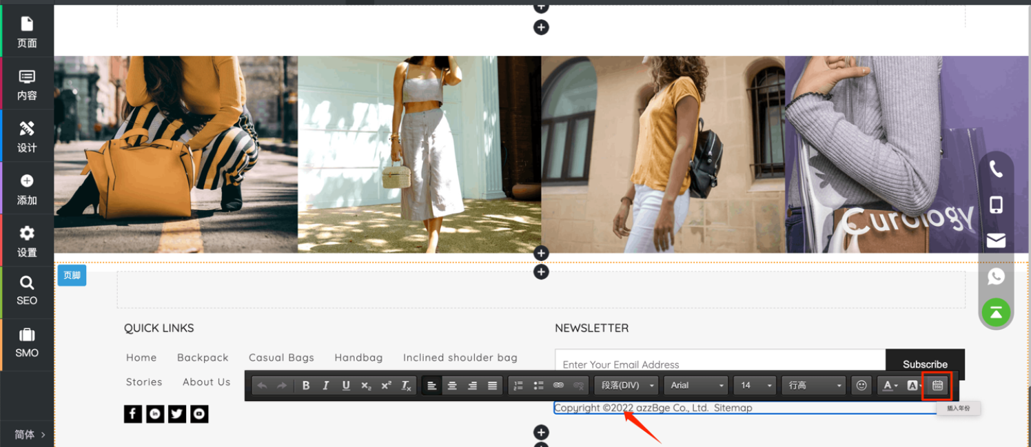Open the SEO panel in the sidebar
Screen dimensions: 1031x447
pyautogui.click(x=27, y=291)
